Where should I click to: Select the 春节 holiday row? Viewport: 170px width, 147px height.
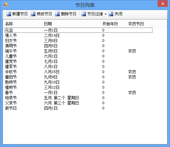click(79, 92)
